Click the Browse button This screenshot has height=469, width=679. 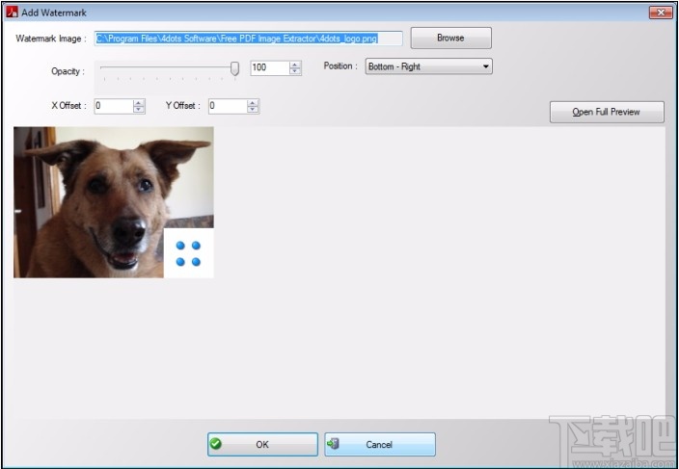(x=450, y=38)
